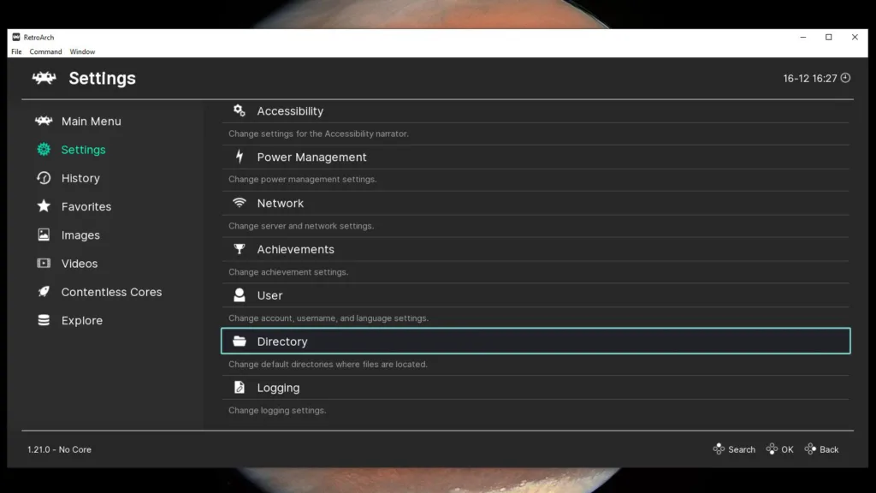
Task: Click the Settings gear icon in the sidebar
Action: coord(44,150)
